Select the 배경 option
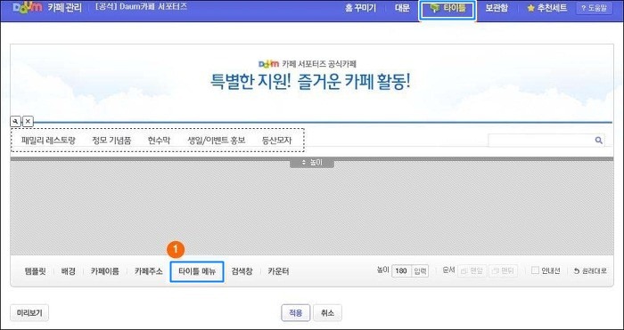 pyautogui.click(x=68, y=271)
